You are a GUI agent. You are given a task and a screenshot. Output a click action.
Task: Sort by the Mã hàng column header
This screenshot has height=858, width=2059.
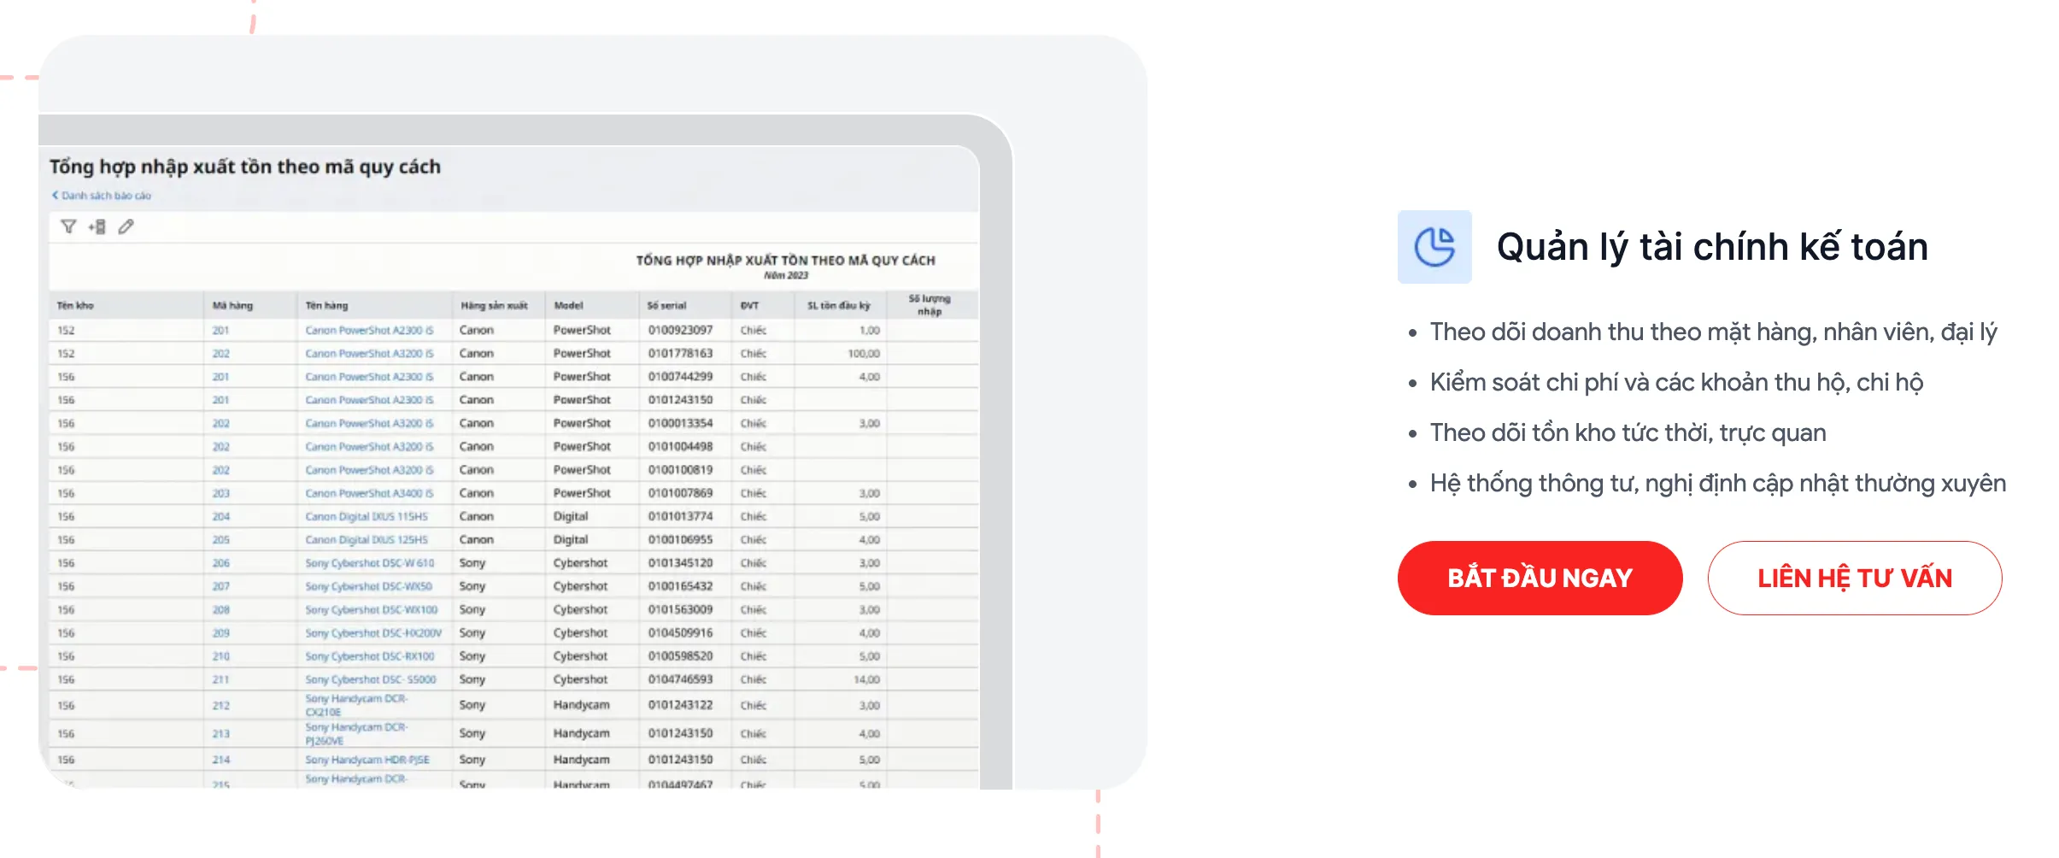point(232,305)
